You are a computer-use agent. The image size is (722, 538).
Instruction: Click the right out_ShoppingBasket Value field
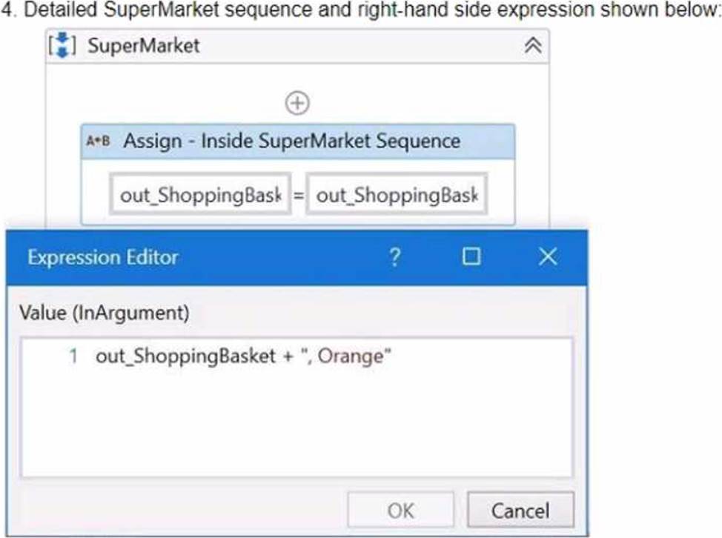397,194
